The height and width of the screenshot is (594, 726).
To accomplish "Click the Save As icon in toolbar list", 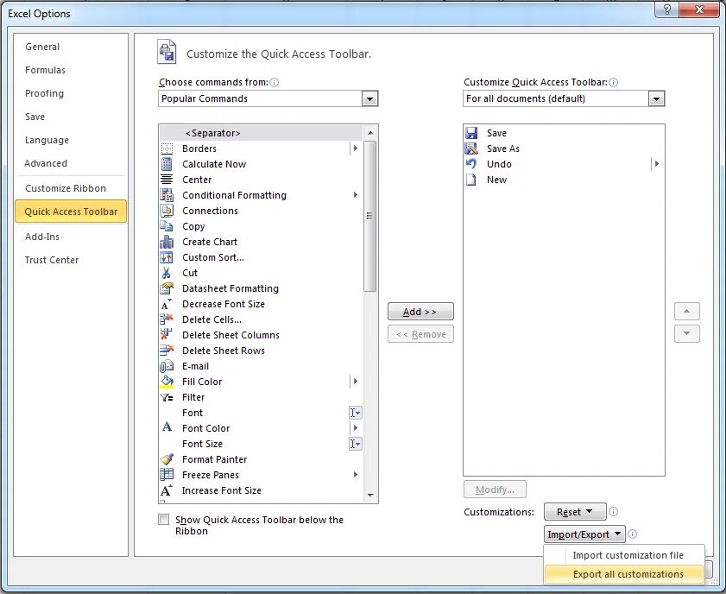I will (x=471, y=148).
